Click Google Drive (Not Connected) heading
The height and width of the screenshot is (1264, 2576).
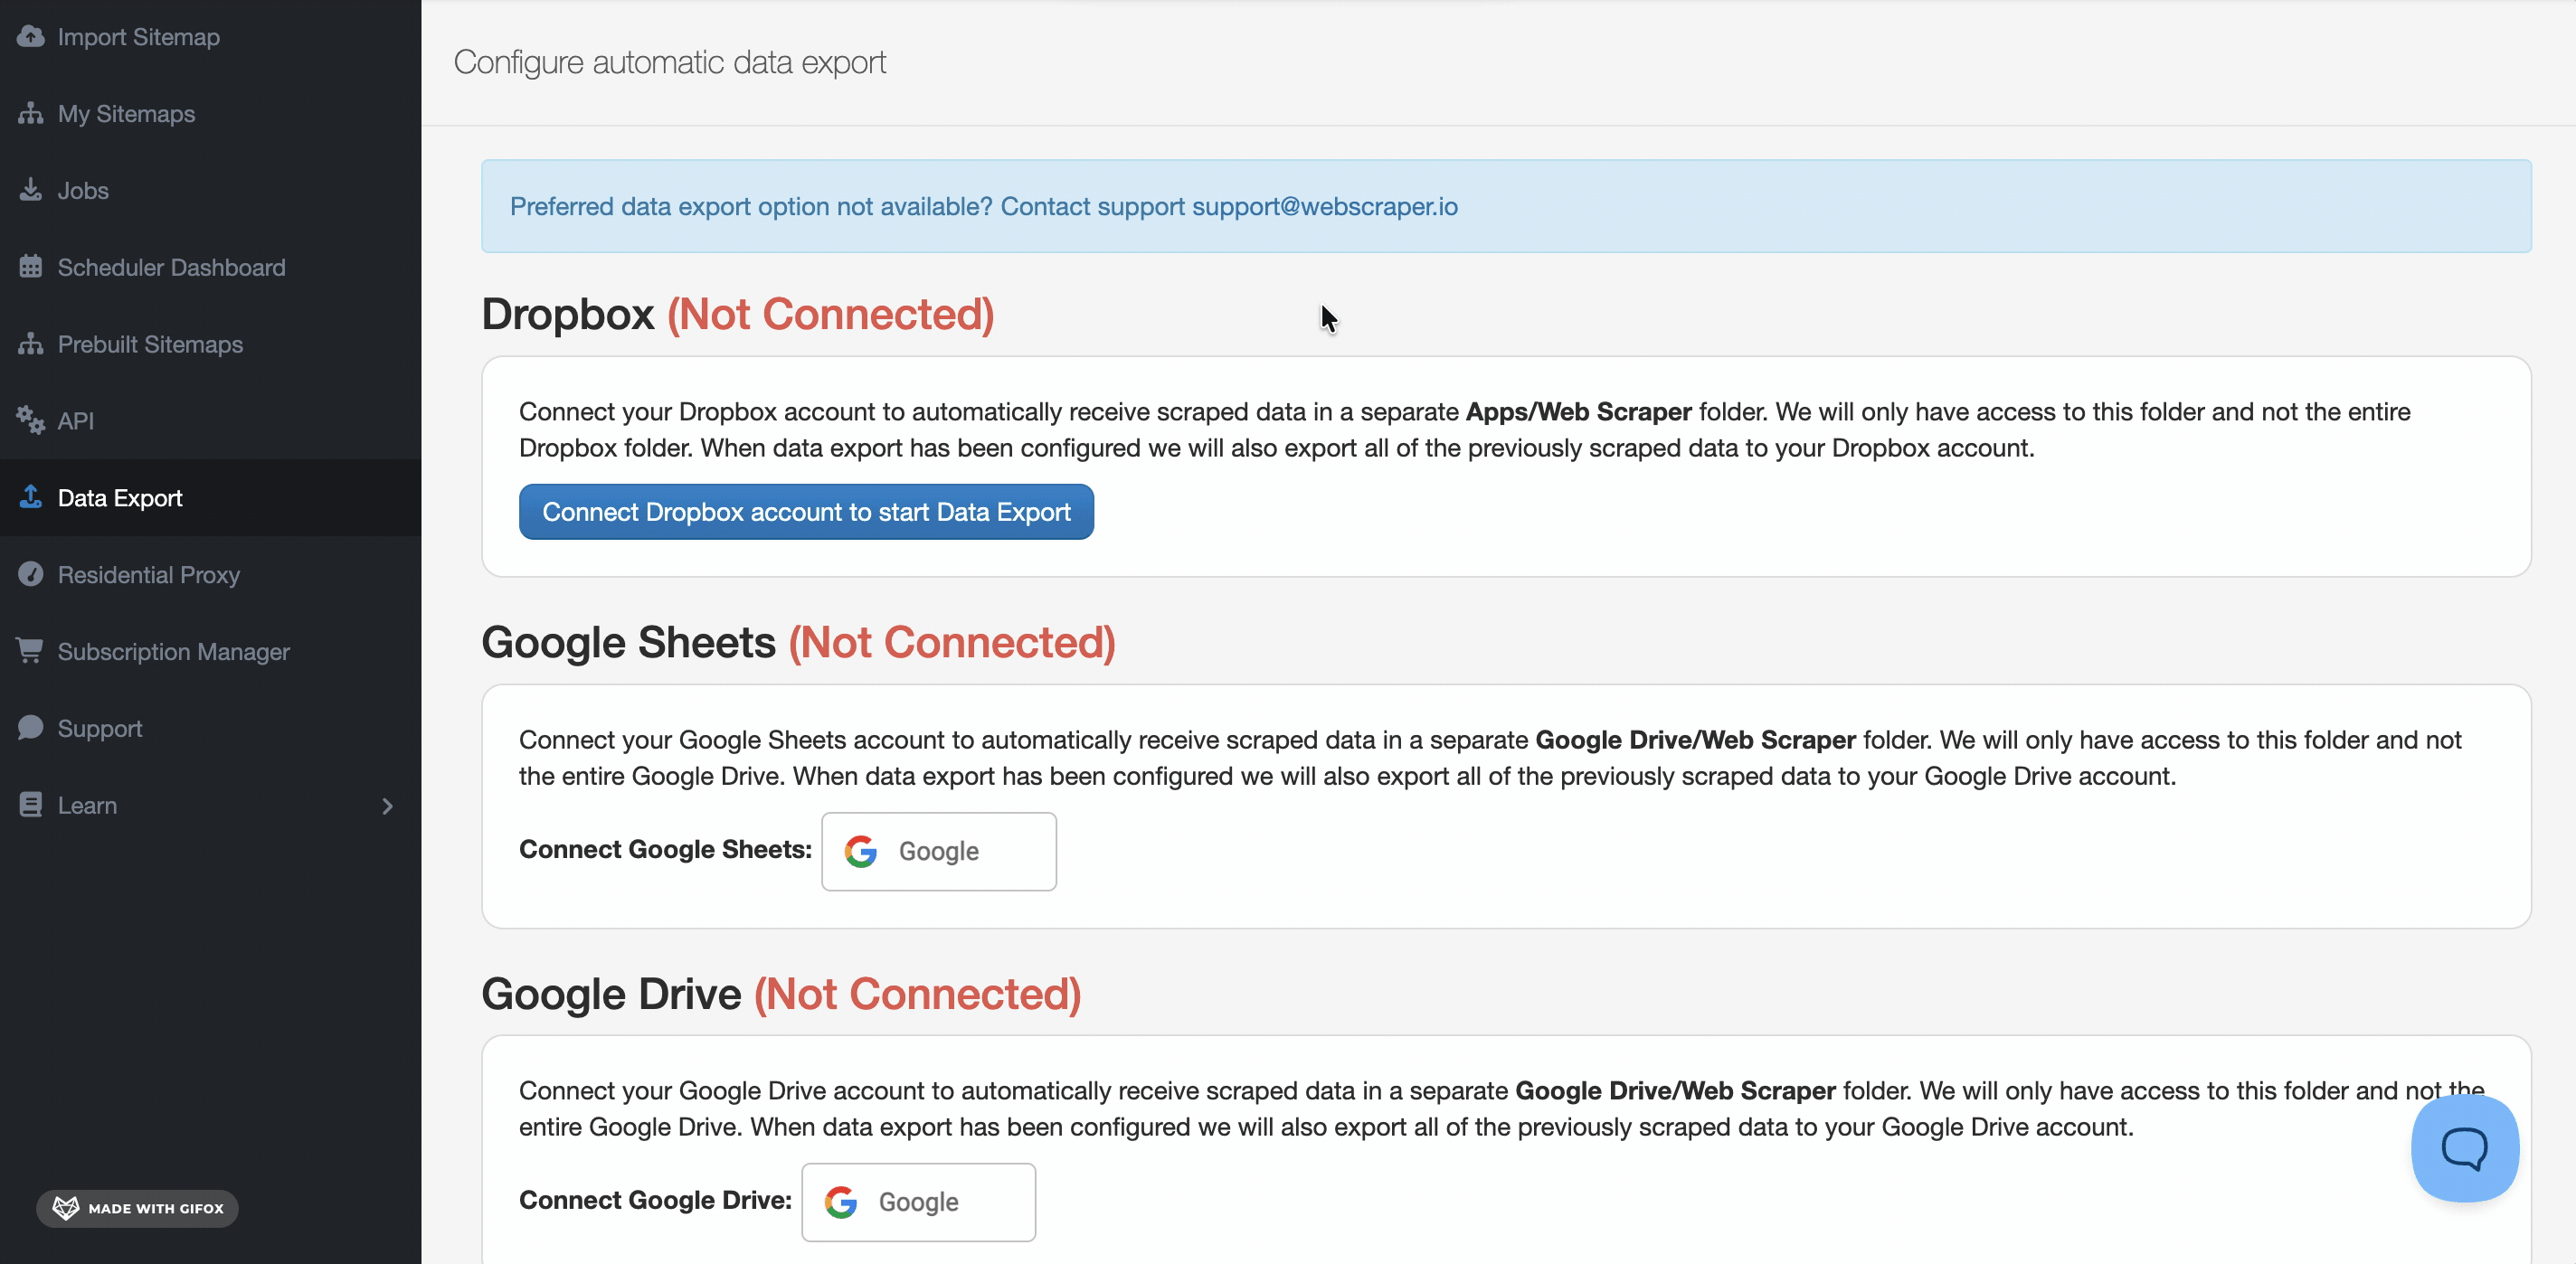tap(781, 994)
